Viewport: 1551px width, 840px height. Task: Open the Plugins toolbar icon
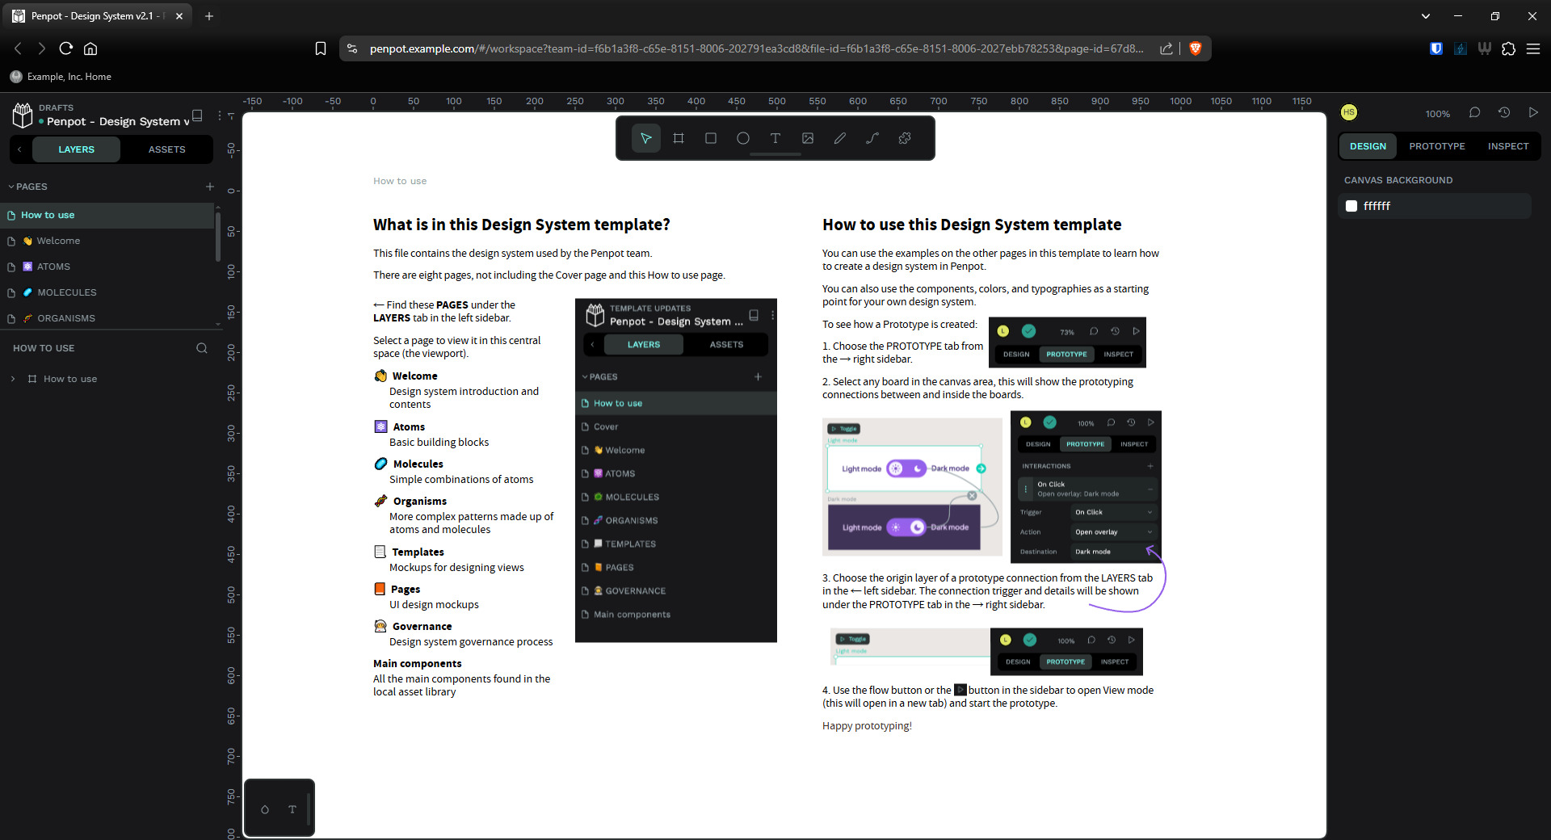pos(905,138)
